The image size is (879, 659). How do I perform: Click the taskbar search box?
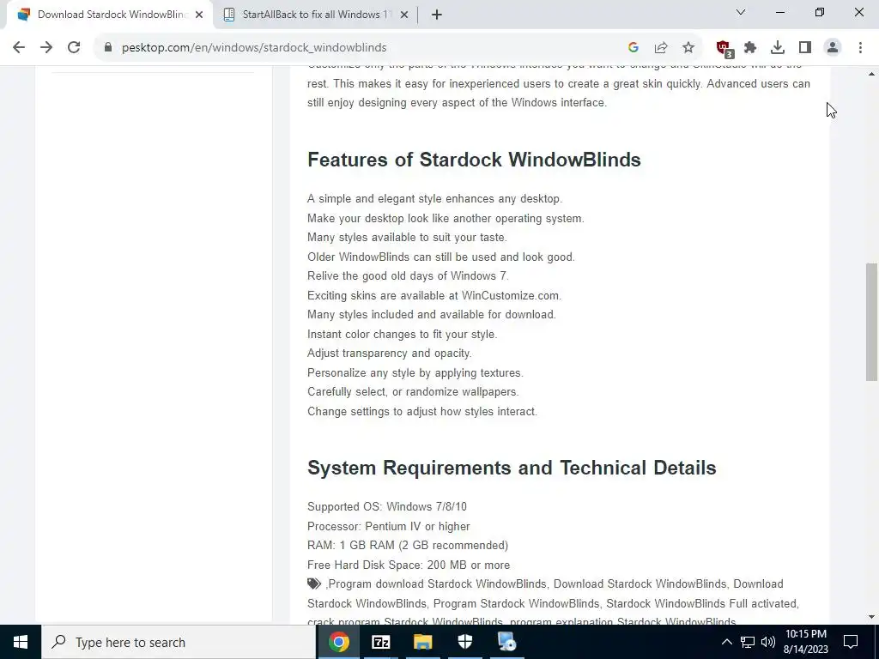[x=179, y=642]
